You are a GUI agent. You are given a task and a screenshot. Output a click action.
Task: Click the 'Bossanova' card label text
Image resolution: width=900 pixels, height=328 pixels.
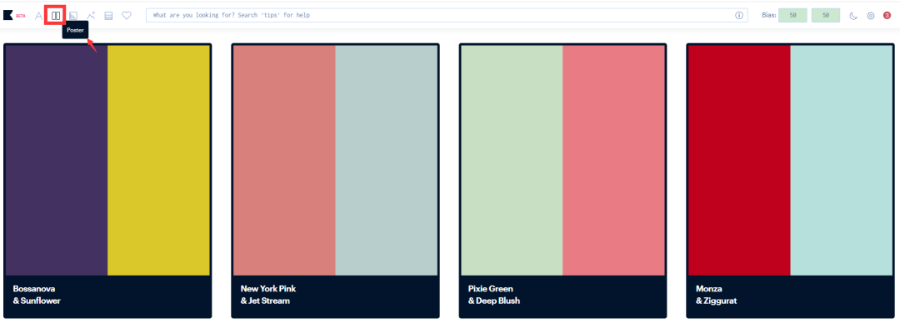click(34, 288)
